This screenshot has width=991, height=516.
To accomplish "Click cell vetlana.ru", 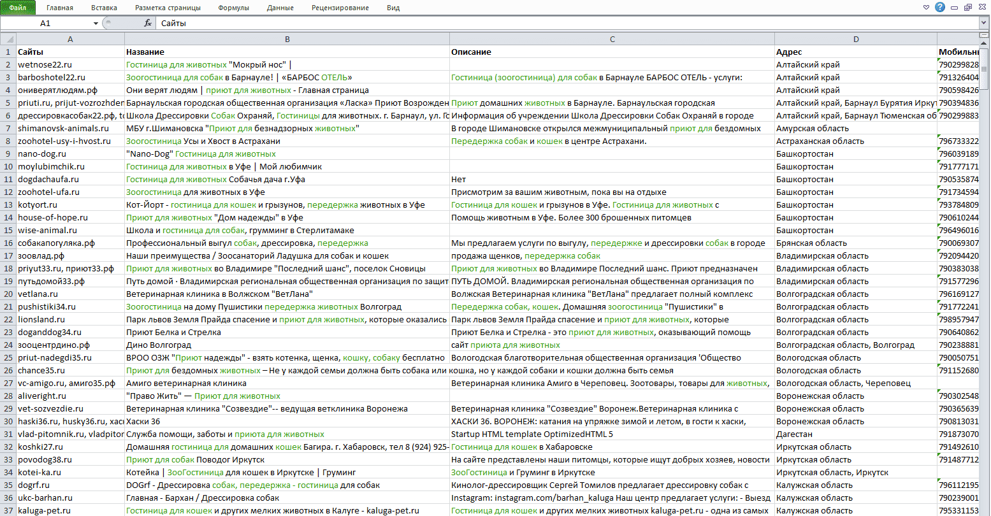I will (x=70, y=294).
